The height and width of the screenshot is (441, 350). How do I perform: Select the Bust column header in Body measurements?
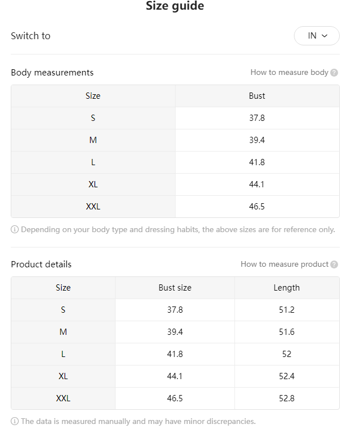point(257,96)
